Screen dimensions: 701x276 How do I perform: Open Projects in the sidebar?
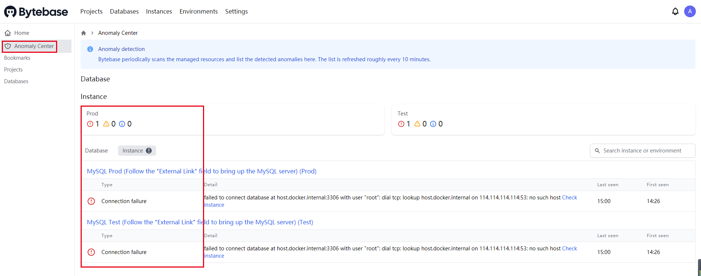[x=13, y=70]
